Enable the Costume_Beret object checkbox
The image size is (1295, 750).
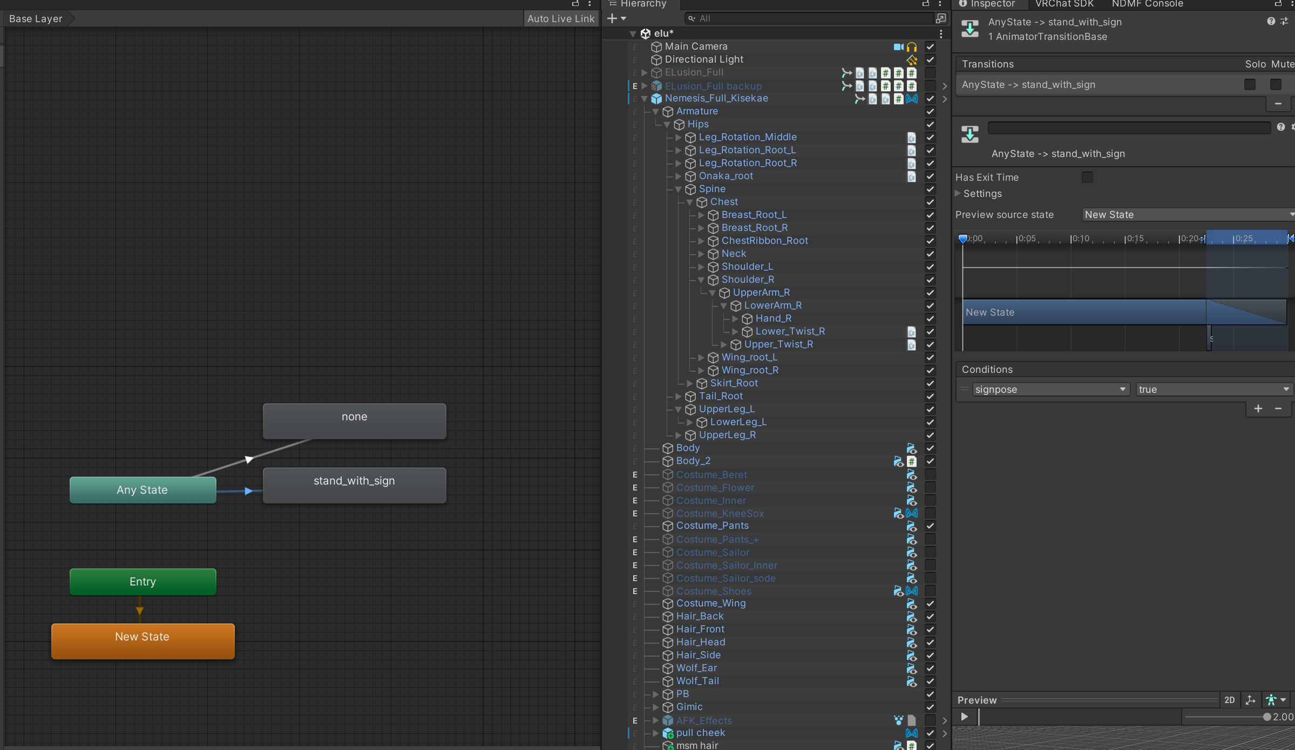(x=930, y=474)
